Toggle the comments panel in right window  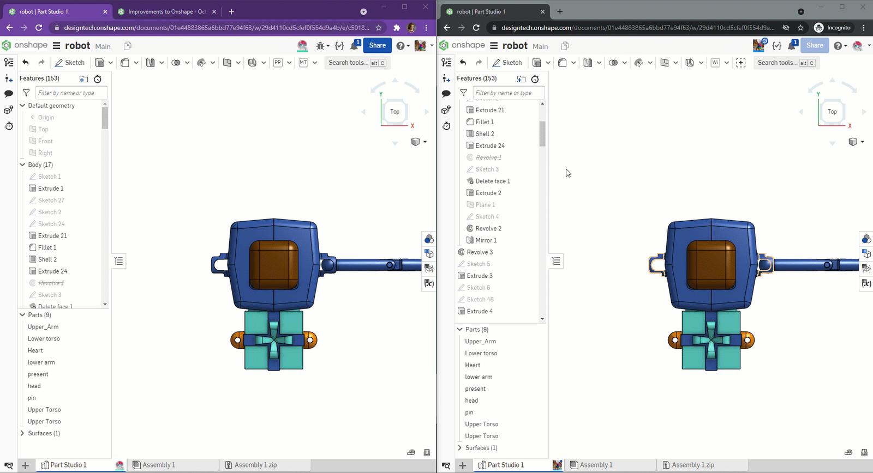pos(446,94)
